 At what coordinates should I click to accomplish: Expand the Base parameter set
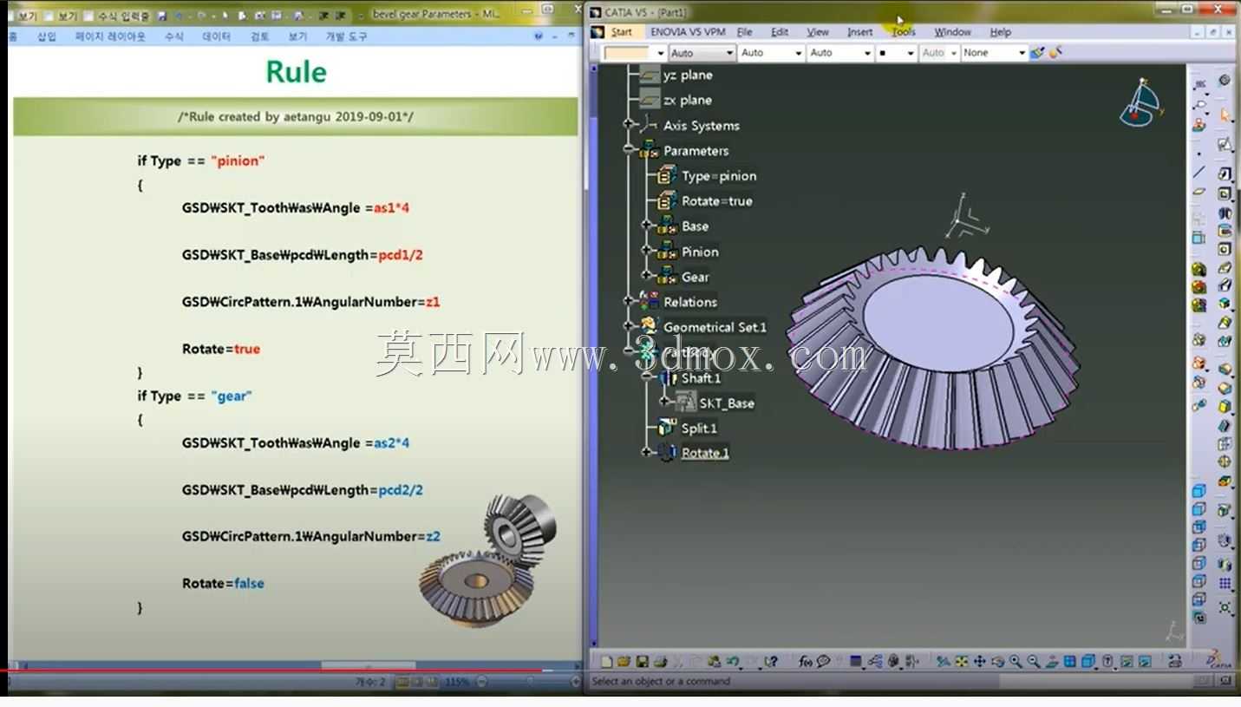pos(647,226)
